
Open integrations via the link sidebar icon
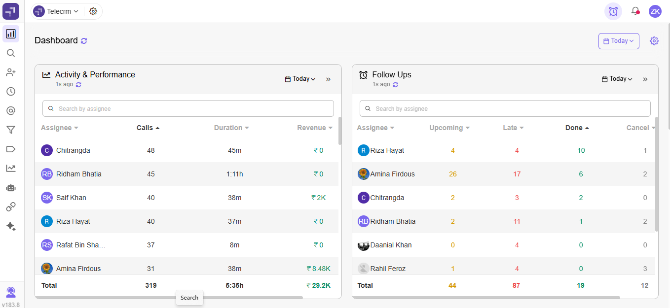click(11, 206)
